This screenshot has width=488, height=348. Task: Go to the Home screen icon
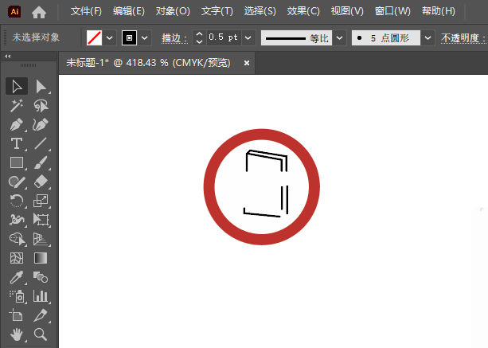(x=39, y=12)
